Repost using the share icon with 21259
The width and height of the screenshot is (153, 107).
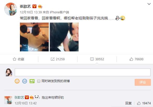click(58, 59)
